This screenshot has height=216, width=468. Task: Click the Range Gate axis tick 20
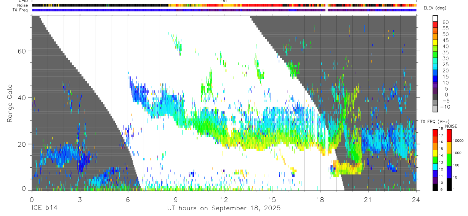pos(22,144)
